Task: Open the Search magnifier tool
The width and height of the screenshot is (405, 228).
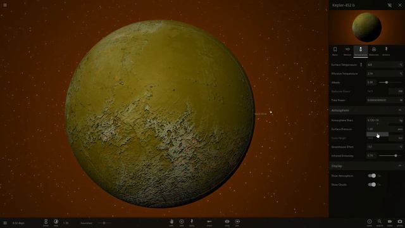Action: [380, 222]
